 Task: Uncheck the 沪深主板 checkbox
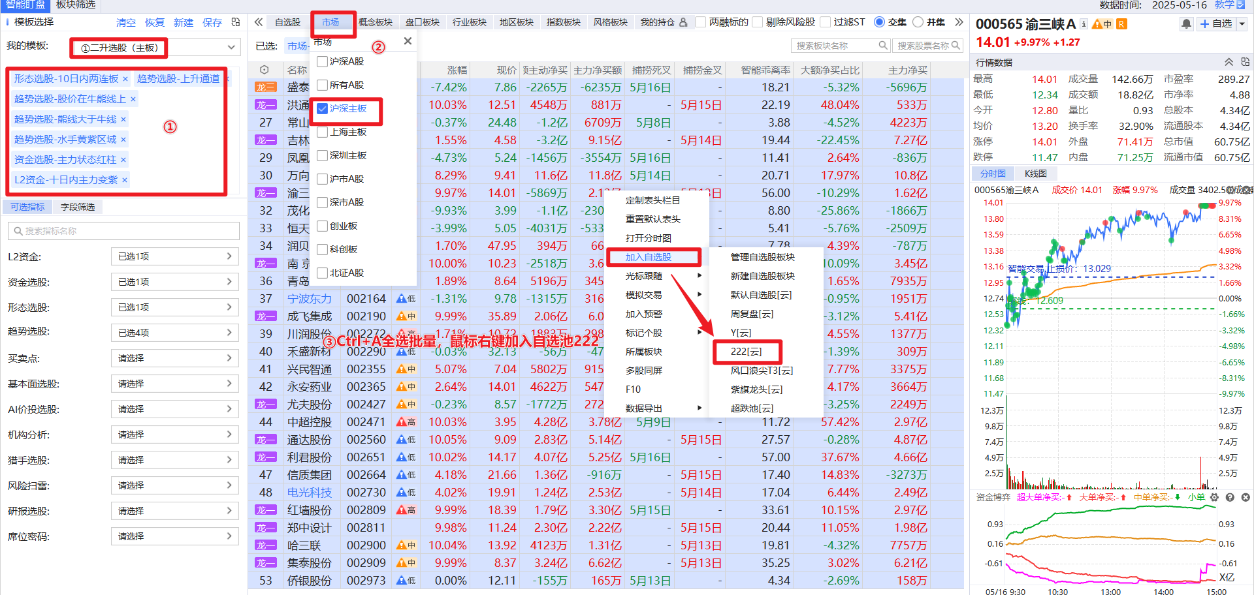click(322, 108)
